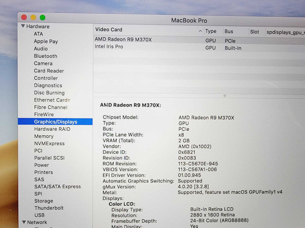305x228 pixels.
Task: Click the yellow minimize window button
Action: click(33, 17)
